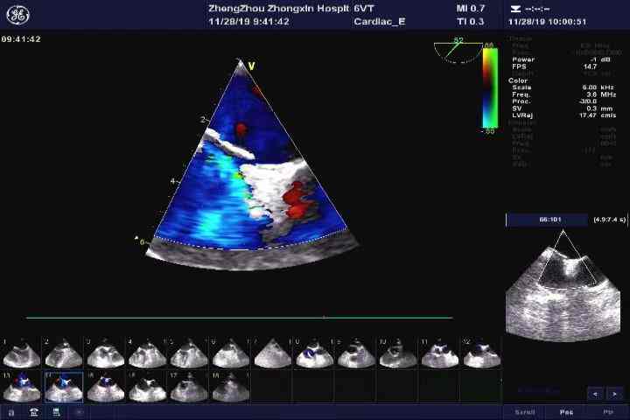Click the telephone icon in the bottom bar

[x=34, y=411]
